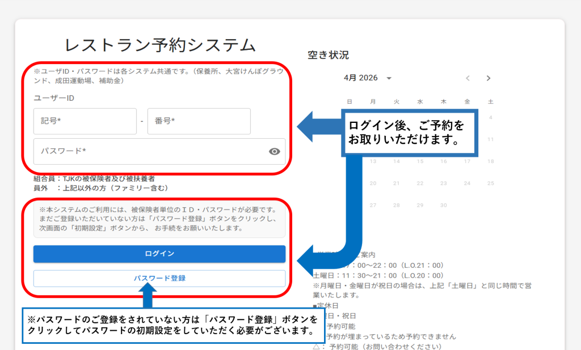Click the パスワード登録 button

point(159,278)
